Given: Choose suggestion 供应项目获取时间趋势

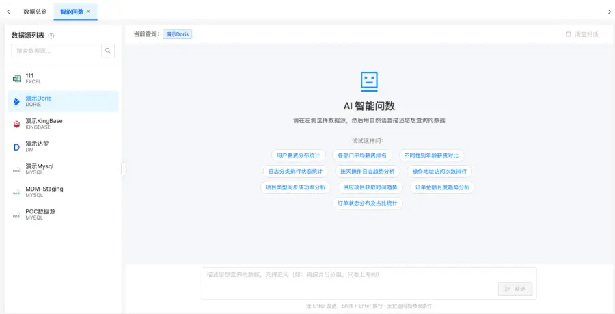Looking at the screenshot, I should (x=370, y=187).
